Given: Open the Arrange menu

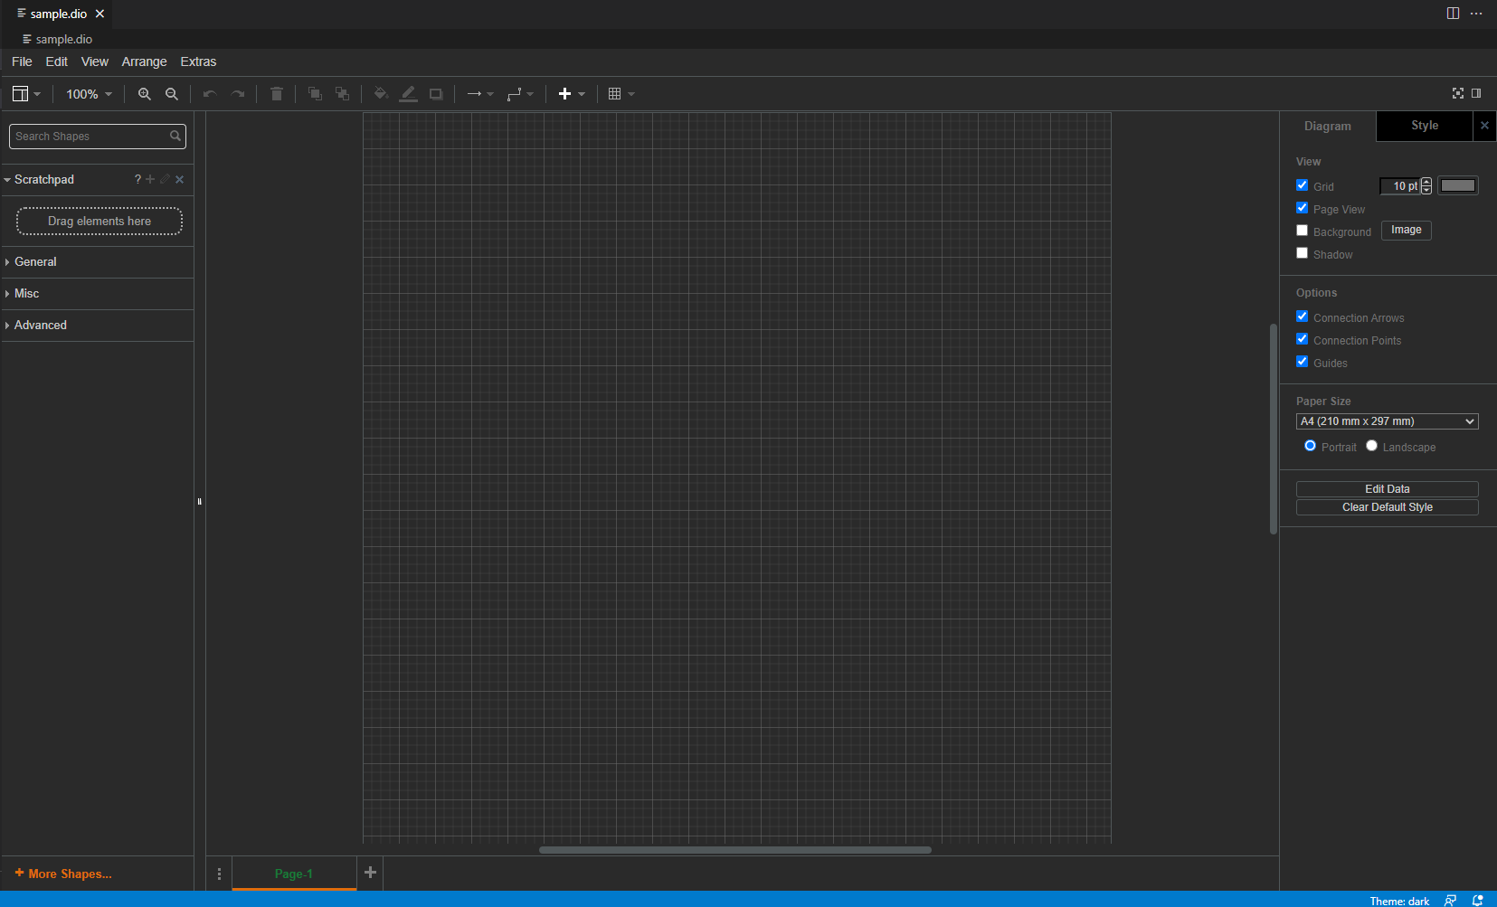Looking at the screenshot, I should point(144,61).
